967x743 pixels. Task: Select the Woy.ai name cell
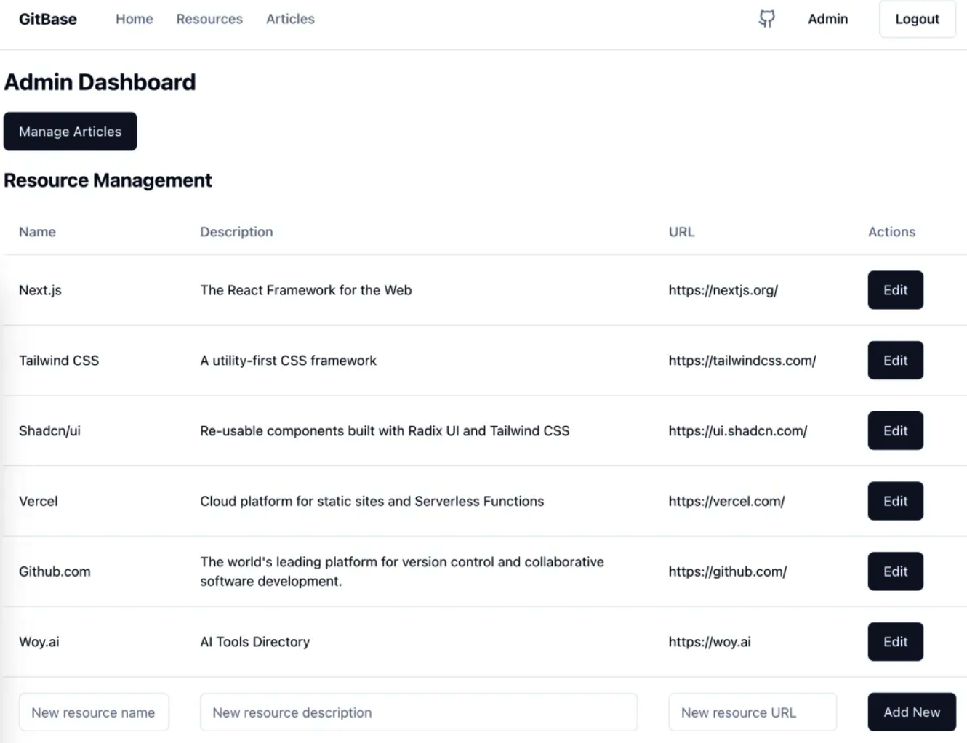pyautogui.click(x=39, y=642)
